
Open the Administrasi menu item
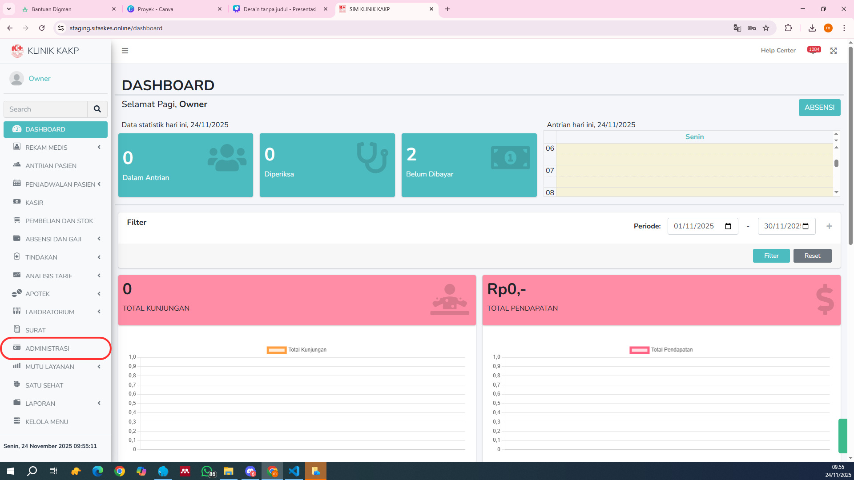click(47, 348)
